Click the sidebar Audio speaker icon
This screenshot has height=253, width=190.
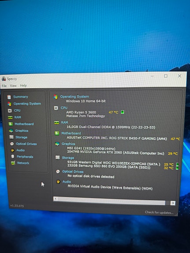coord(12,150)
